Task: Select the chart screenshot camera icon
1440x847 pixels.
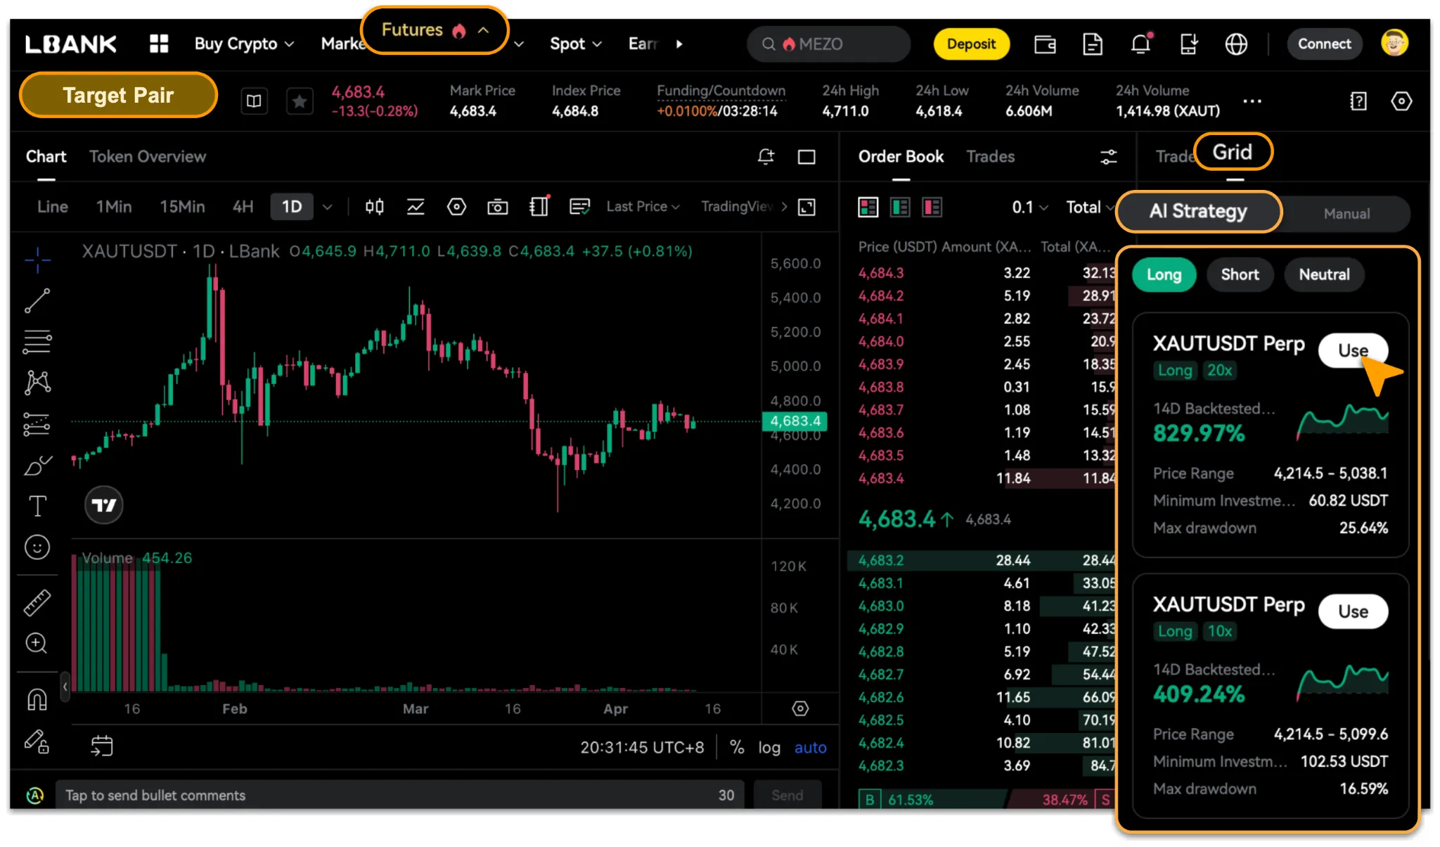Action: pyautogui.click(x=498, y=207)
